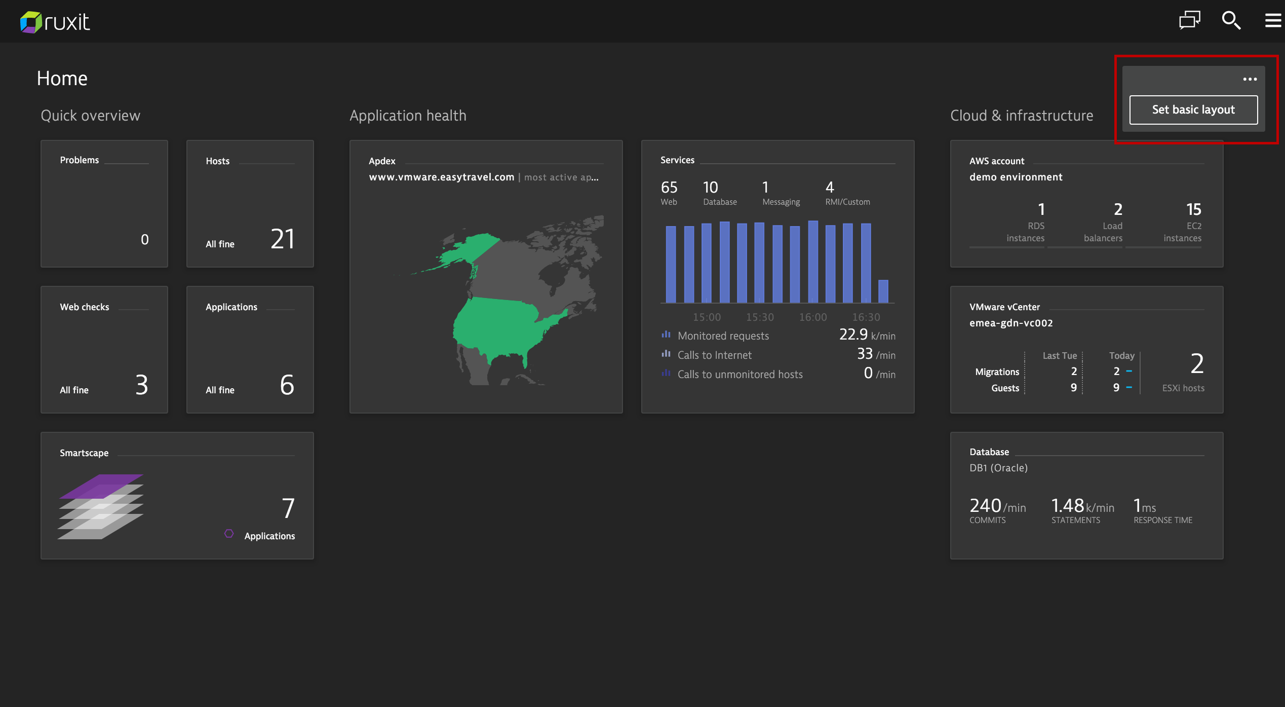Image resolution: width=1285 pixels, height=707 pixels.
Task: Click the Set basic layout button
Action: 1193,109
